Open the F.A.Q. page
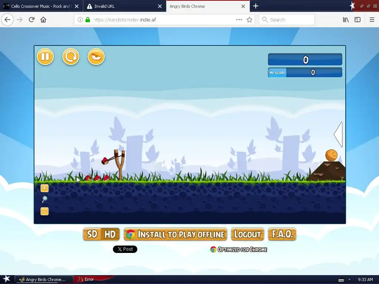Viewport: 379px width, 284px height. (x=282, y=234)
